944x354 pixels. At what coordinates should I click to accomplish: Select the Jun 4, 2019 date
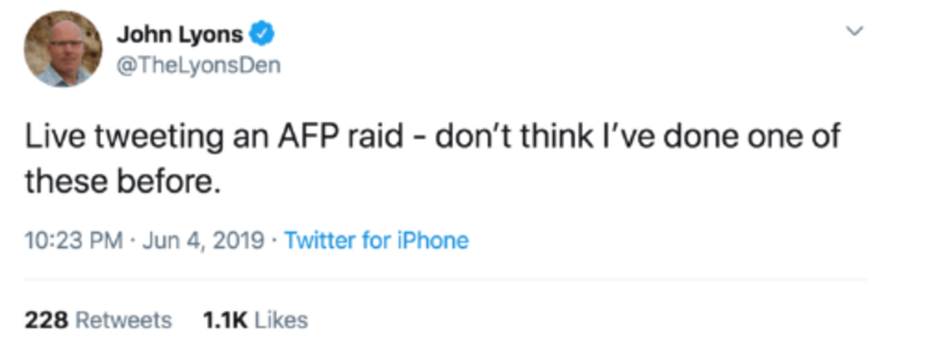tap(205, 240)
